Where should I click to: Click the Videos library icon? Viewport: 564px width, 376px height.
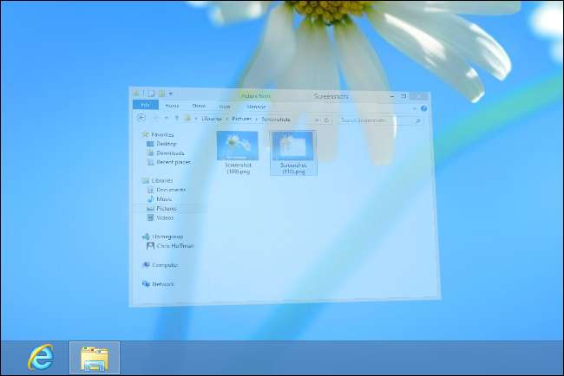150,217
